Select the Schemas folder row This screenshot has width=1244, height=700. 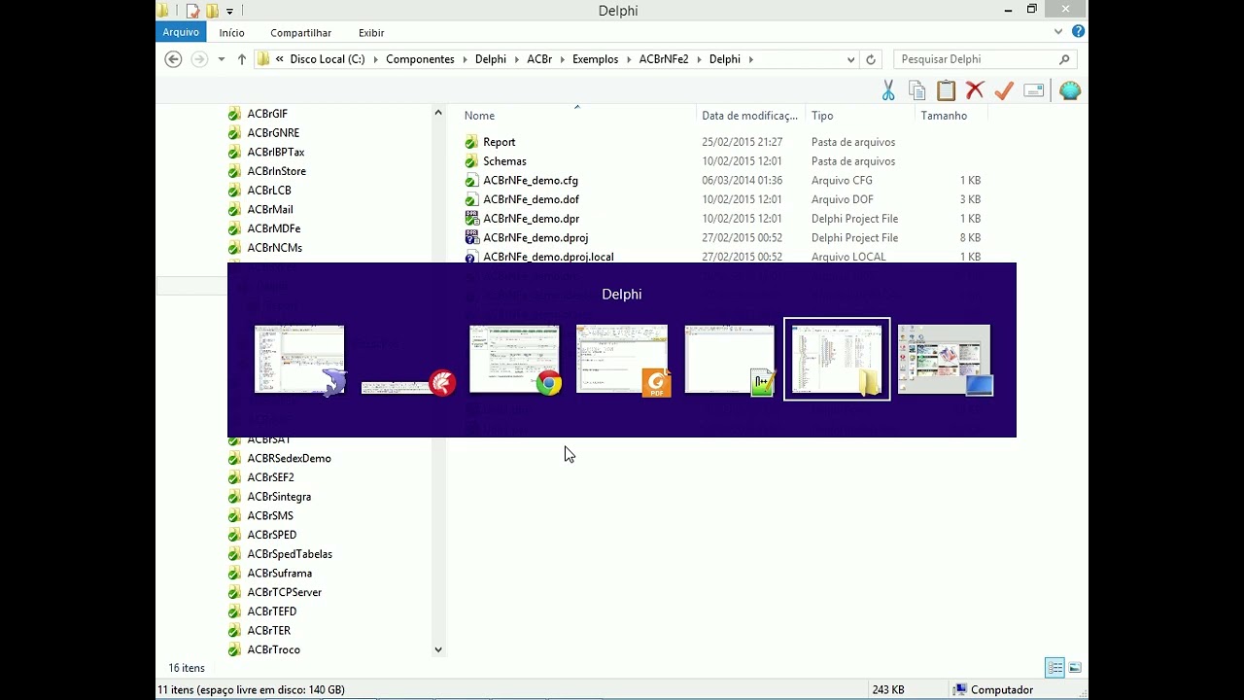(x=724, y=161)
